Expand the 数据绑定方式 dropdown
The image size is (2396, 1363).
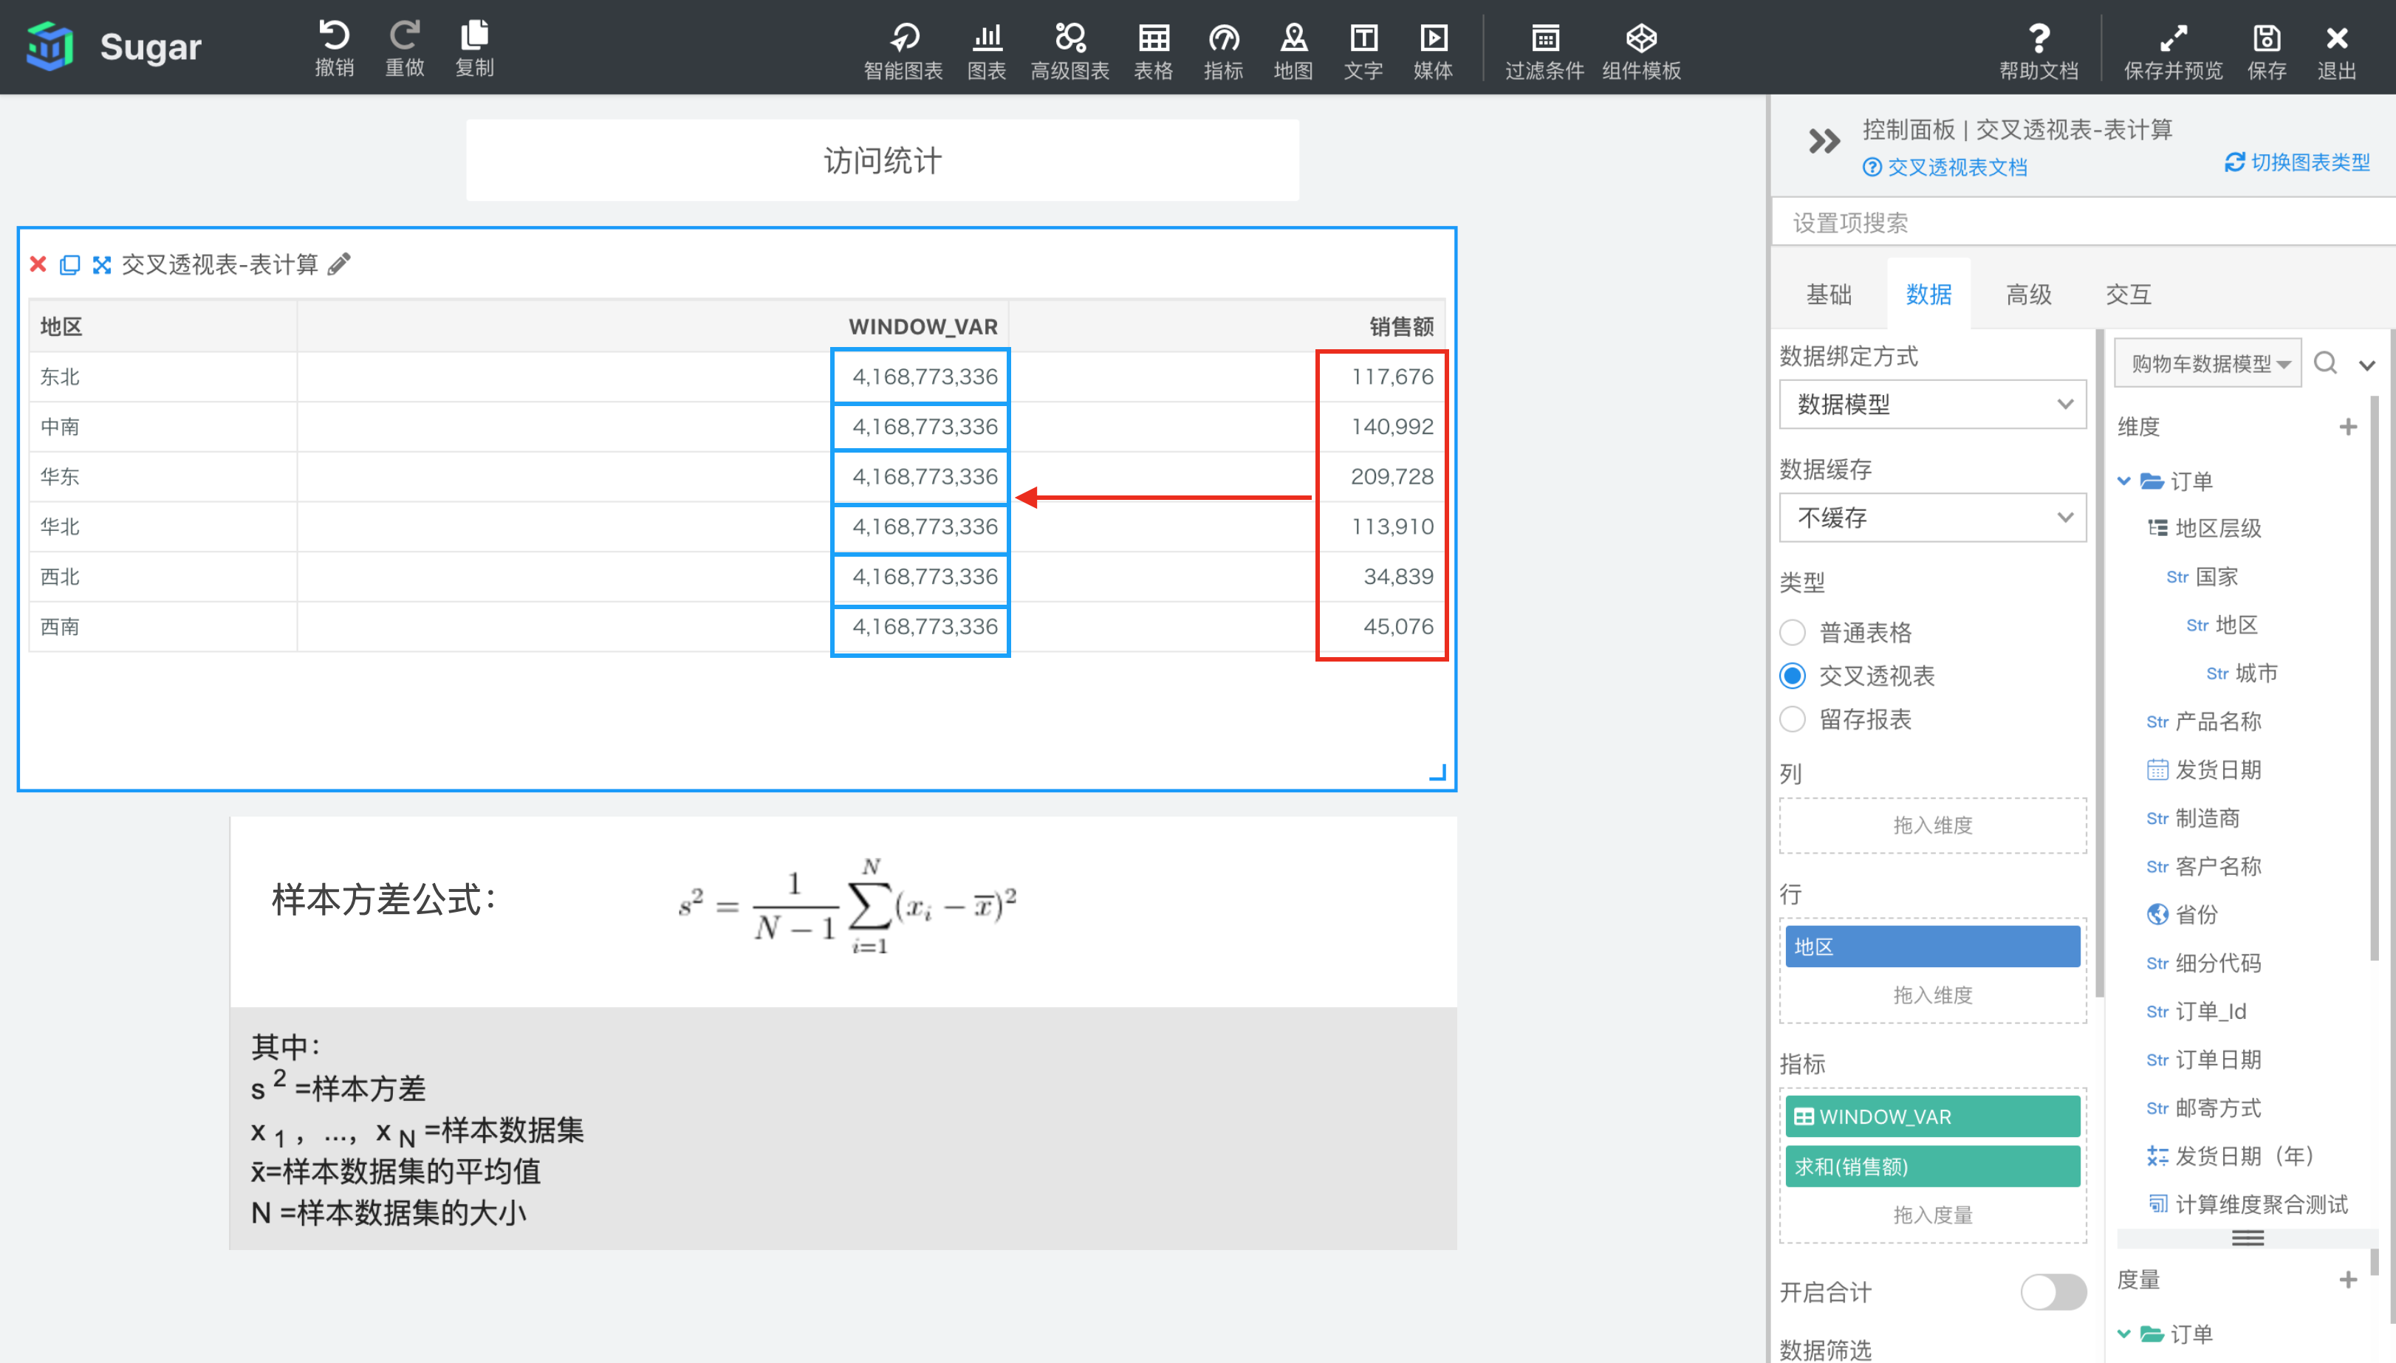coord(1934,405)
